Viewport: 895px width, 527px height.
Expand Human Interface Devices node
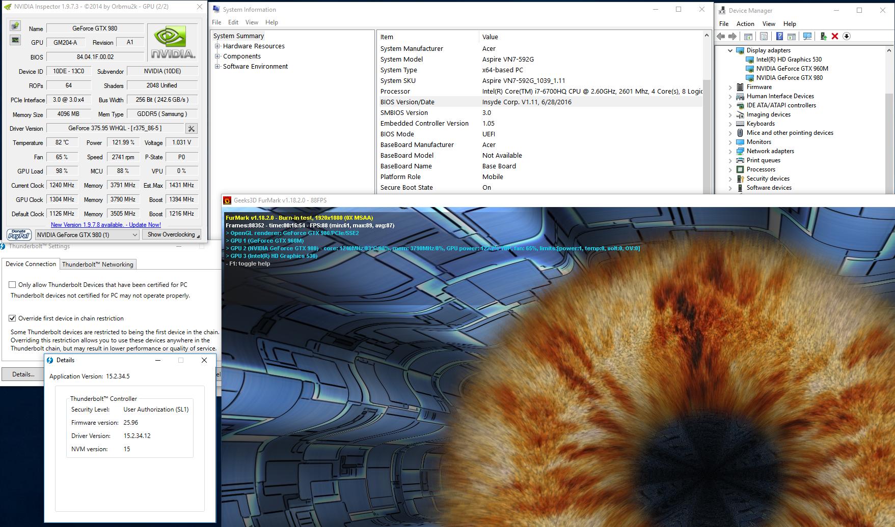coord(730,96)
